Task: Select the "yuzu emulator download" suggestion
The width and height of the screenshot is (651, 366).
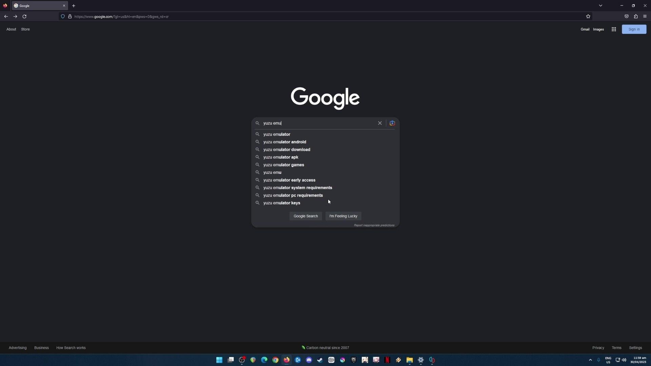Action: point(287,149)
